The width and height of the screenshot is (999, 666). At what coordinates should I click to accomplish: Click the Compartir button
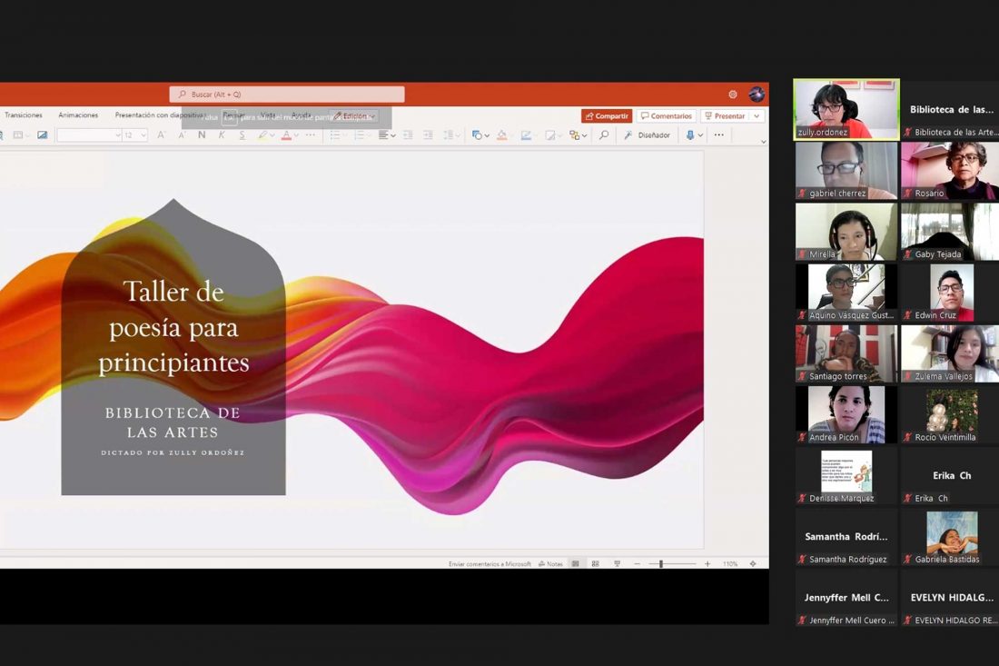[606, 115]
